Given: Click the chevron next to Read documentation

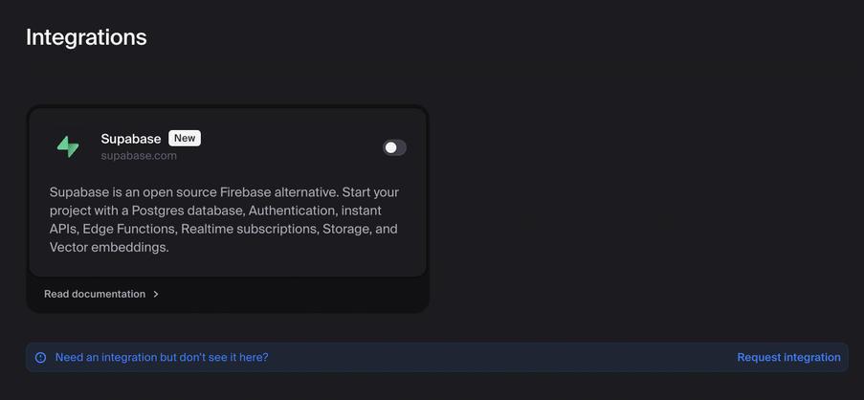Looking at the screenshot, I should tap(156, 294).
